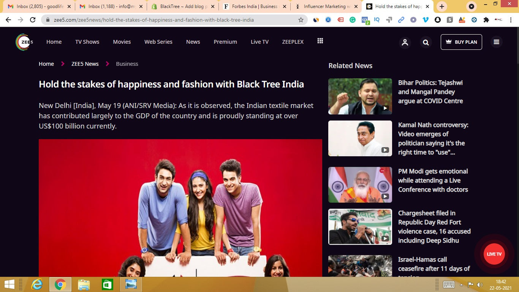Click the article's red group photo

pos(180,208)
